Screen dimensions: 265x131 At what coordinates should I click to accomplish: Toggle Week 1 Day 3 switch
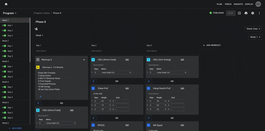pos(4,36)
